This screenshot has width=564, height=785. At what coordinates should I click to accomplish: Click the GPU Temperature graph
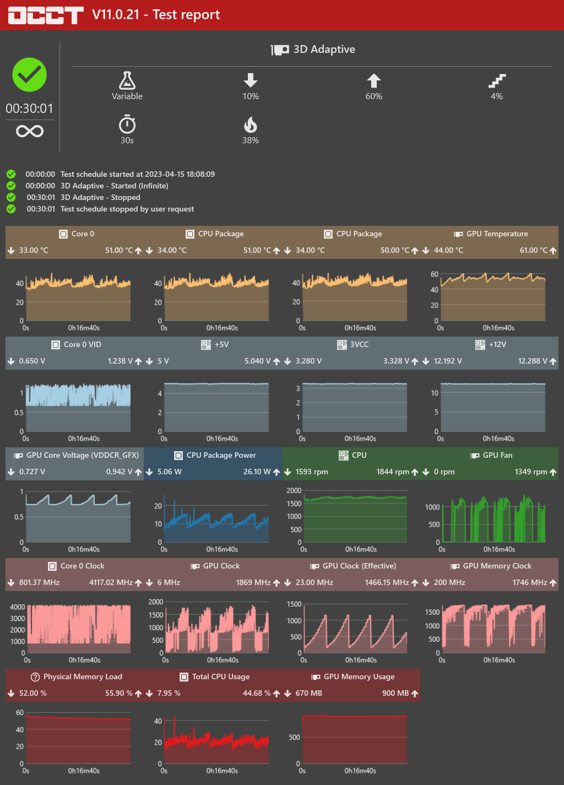click(492, 296)
